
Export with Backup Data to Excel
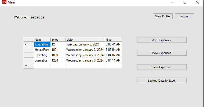[x=162, y=81]
